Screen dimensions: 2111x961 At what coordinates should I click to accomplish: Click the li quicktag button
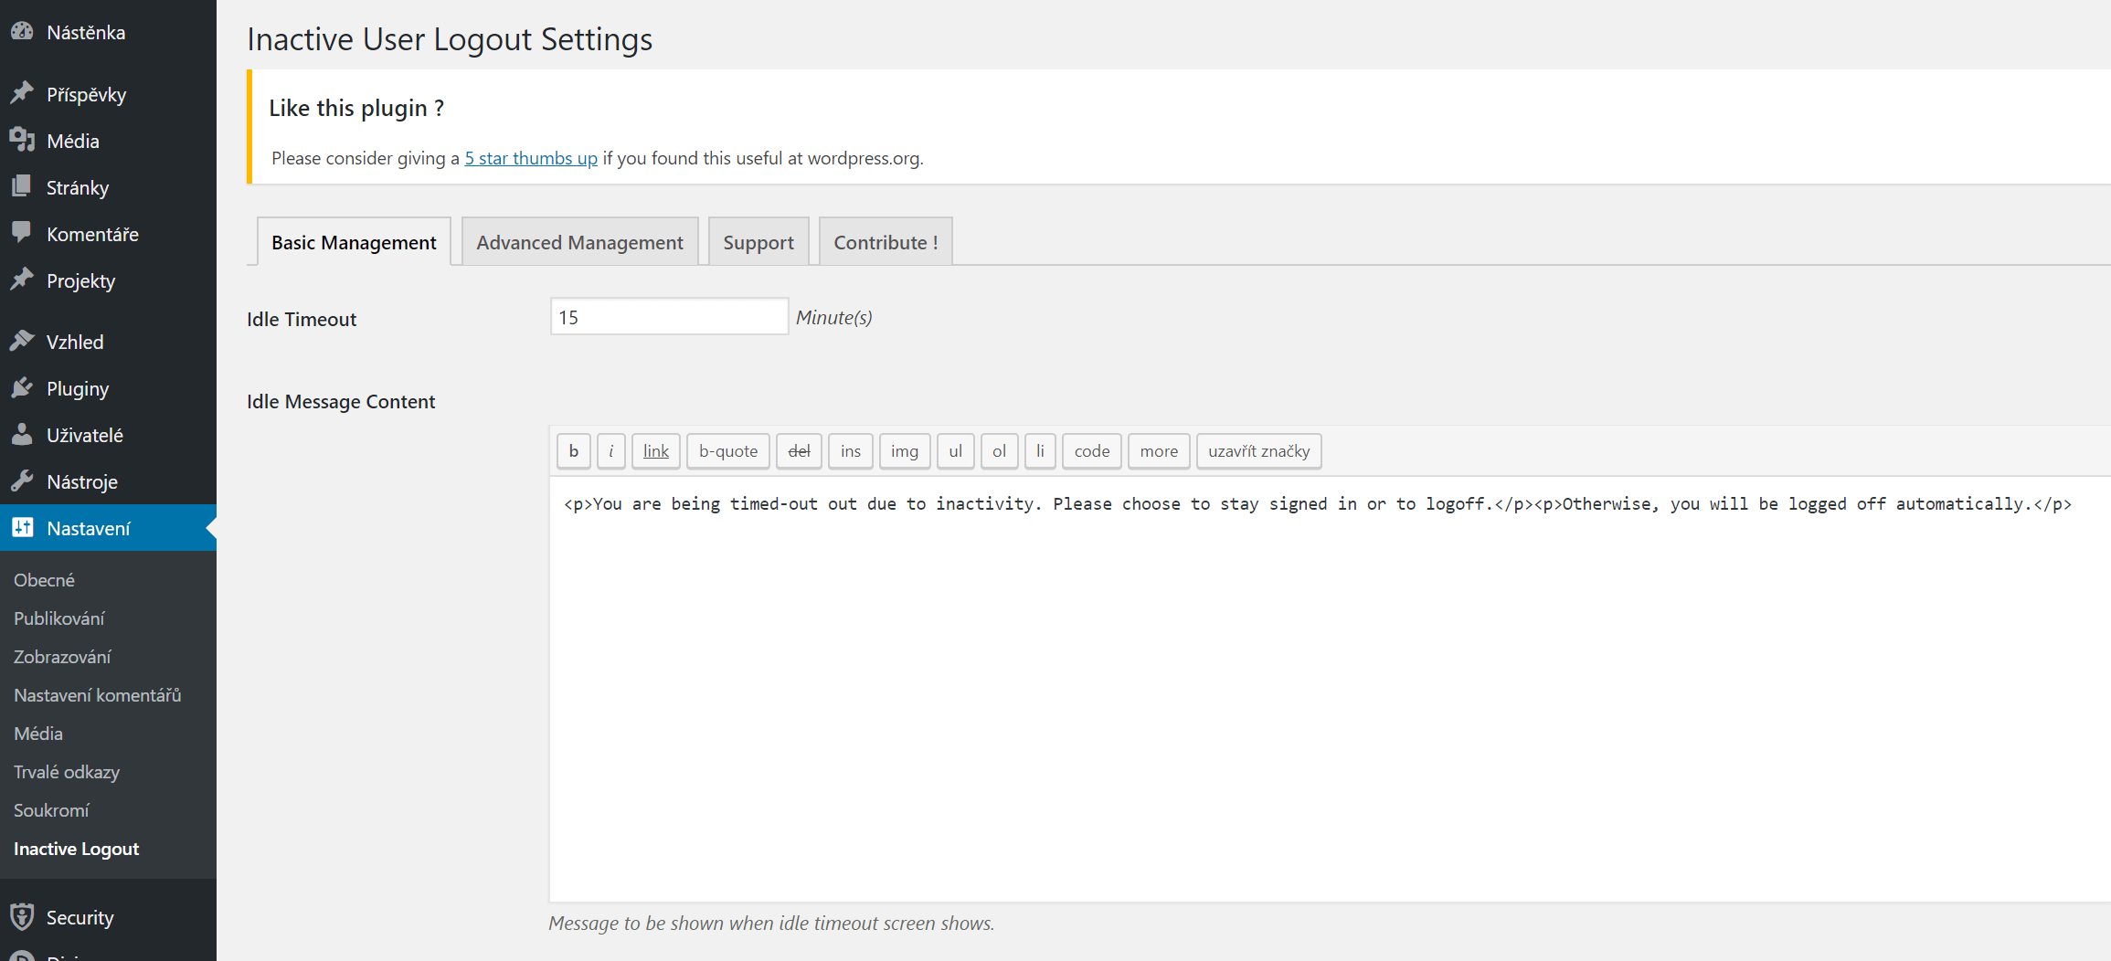[x=1040, y=451]
